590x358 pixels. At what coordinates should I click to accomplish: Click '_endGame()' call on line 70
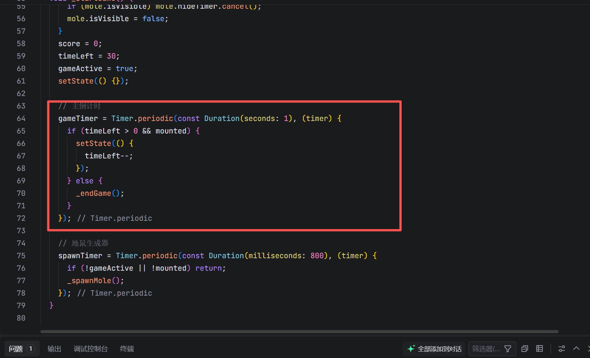[x=100, y=193]
